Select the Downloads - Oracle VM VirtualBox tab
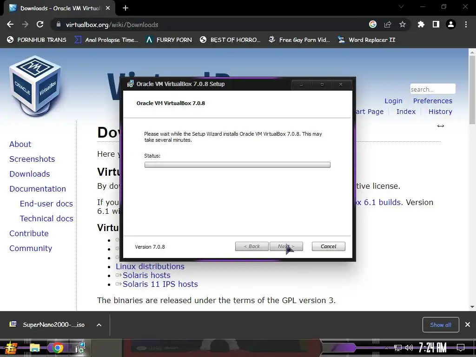Screen dimensions: 476x357 click(x=59, y=8)
